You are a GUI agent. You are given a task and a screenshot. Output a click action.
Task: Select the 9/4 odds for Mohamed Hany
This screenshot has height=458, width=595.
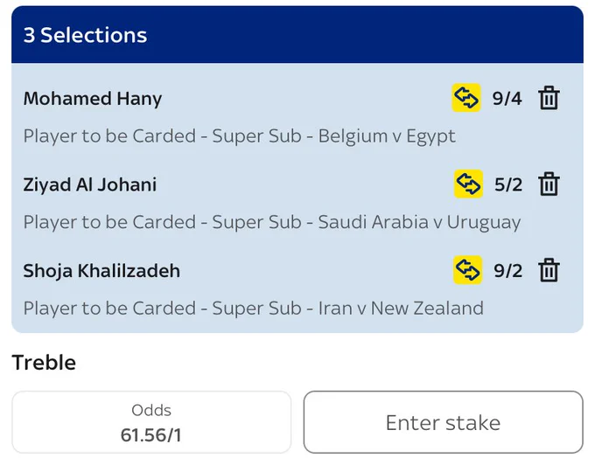click(507, 99)
